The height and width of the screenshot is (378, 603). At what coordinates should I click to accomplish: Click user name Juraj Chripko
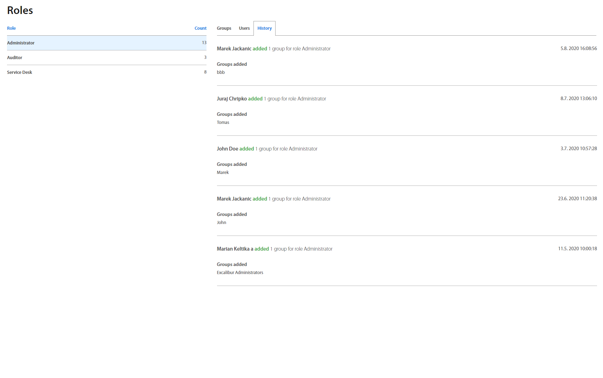point(232,99)
